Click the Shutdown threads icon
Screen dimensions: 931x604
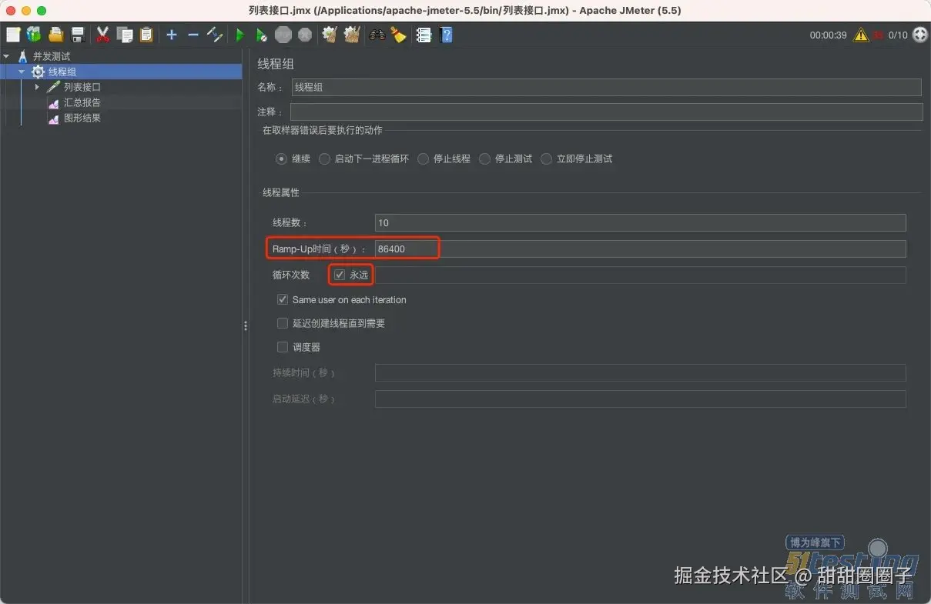[x=305, y=35]
